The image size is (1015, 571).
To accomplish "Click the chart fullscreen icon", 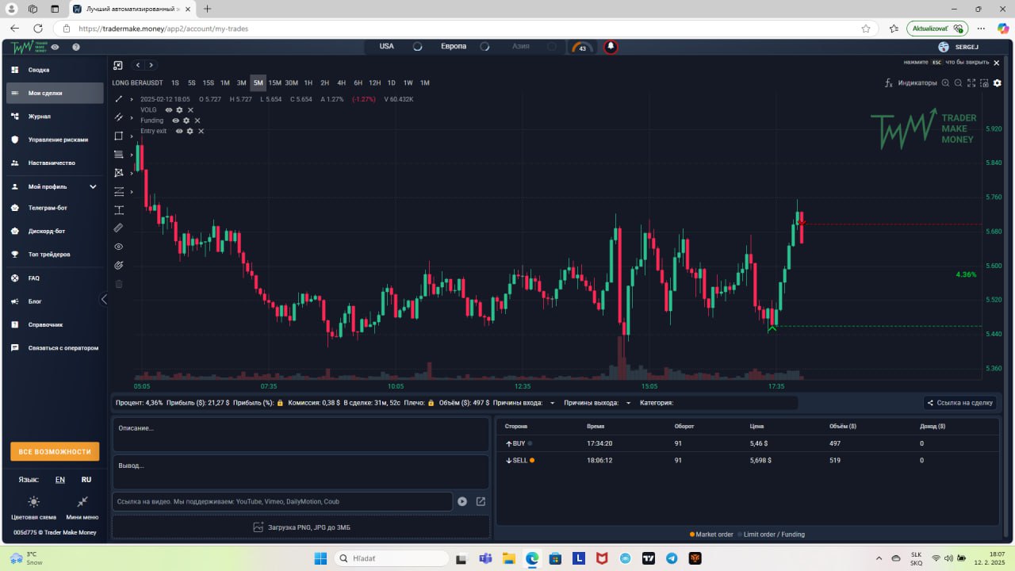I will click(971, 82).
